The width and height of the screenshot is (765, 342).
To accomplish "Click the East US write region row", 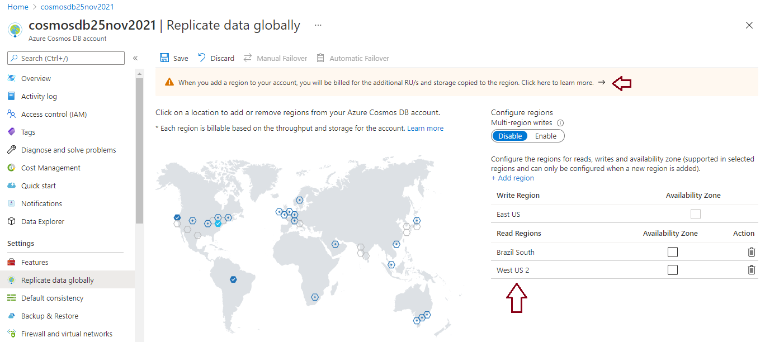I will [624, 214].
